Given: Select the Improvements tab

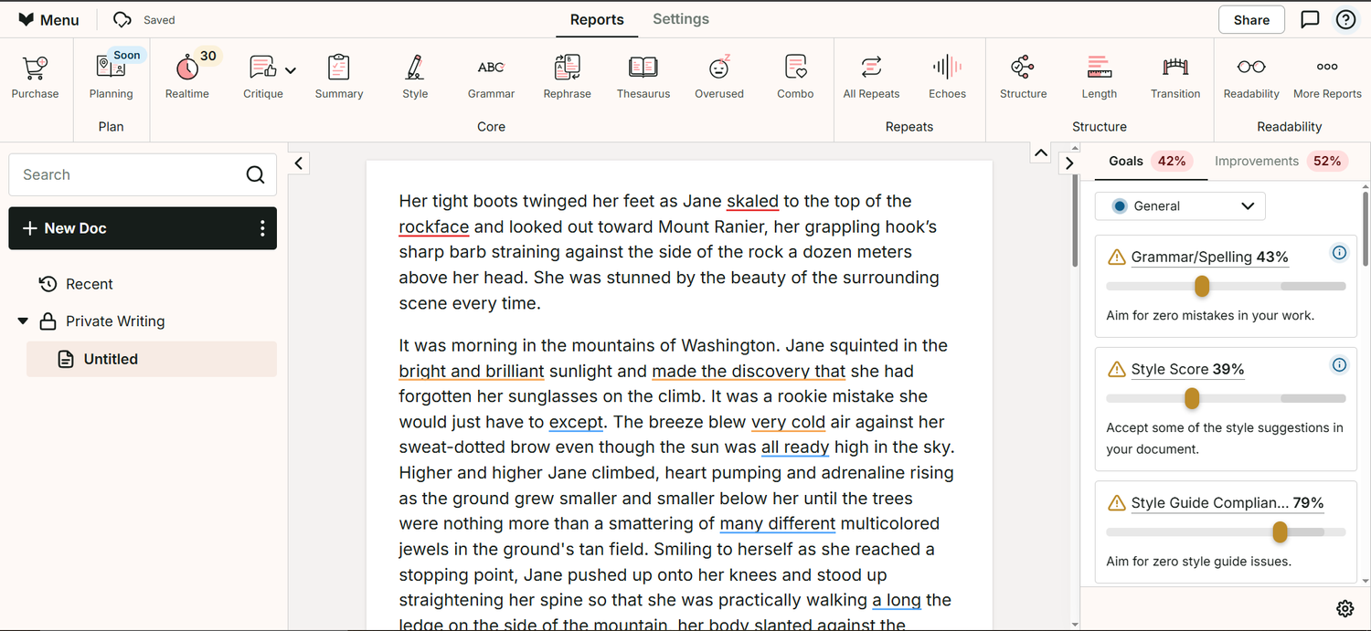Looking at the screenshot, I should [x=1280, y=161].
